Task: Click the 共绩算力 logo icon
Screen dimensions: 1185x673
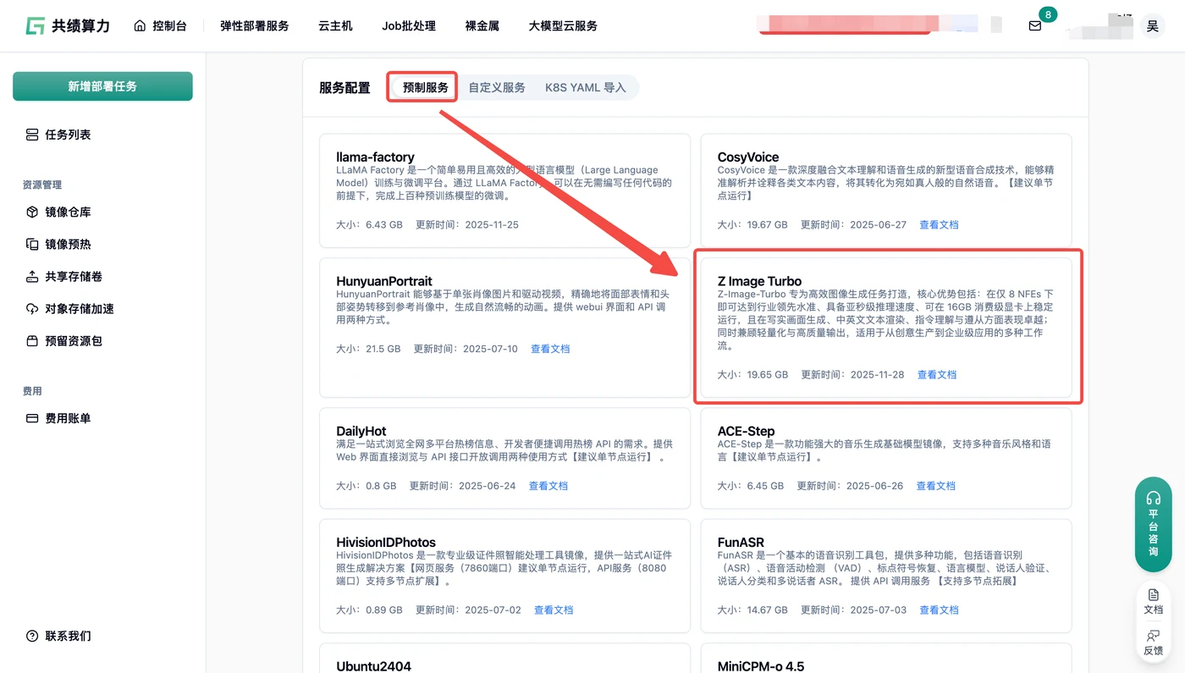Action: point(35,25)
